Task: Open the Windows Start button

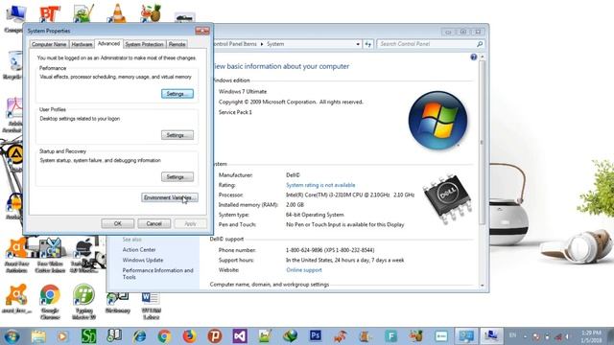Action: (12, 336)
